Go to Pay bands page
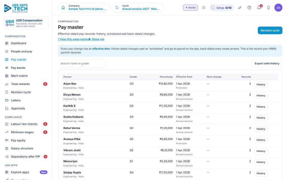The height and width of the screenshot is (180, 288). [18, 68]
